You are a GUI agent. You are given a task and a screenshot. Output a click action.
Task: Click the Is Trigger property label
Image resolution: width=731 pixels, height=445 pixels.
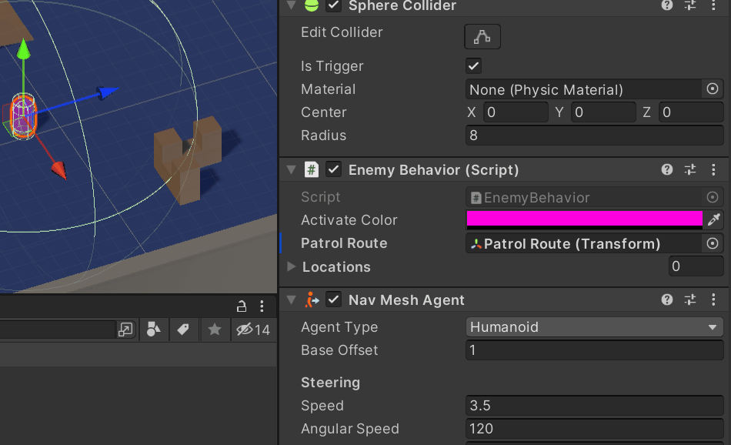pos(332,65)
